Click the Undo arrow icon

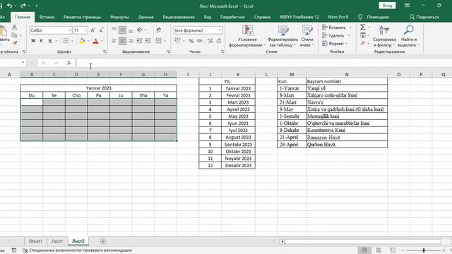pos(9,6)
